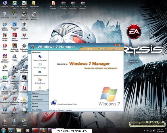Launch VLC media player from desktop
The width and height of the screenshot is (167, 133).
click(x=5, y=122)
